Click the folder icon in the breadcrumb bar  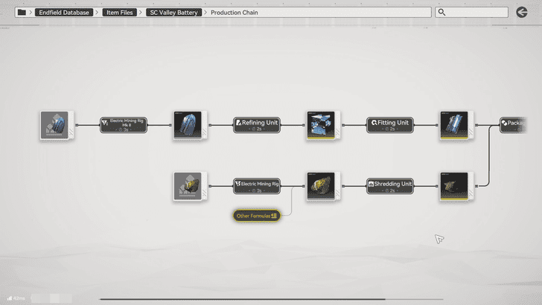point(21,13)
